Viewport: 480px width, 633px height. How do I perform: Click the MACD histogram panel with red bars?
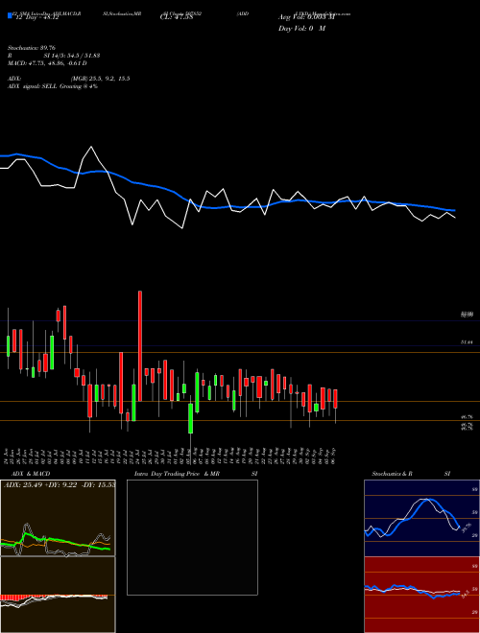(58, 595)
